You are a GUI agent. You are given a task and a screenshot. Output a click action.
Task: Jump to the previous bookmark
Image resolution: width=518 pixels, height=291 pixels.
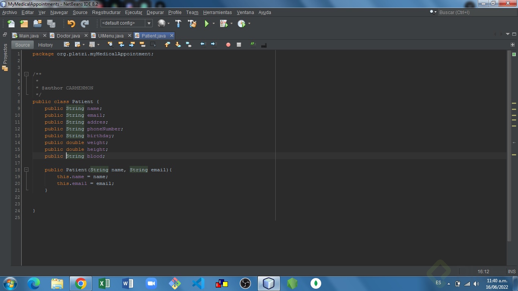[x=167, y=45]
